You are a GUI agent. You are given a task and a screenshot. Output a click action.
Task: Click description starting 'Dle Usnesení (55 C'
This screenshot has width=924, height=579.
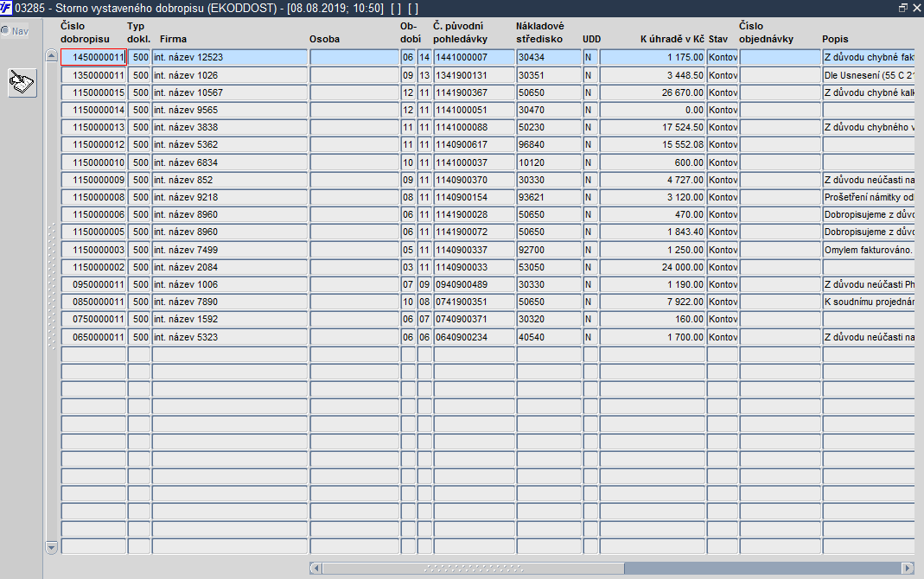[x=869, y=75]
